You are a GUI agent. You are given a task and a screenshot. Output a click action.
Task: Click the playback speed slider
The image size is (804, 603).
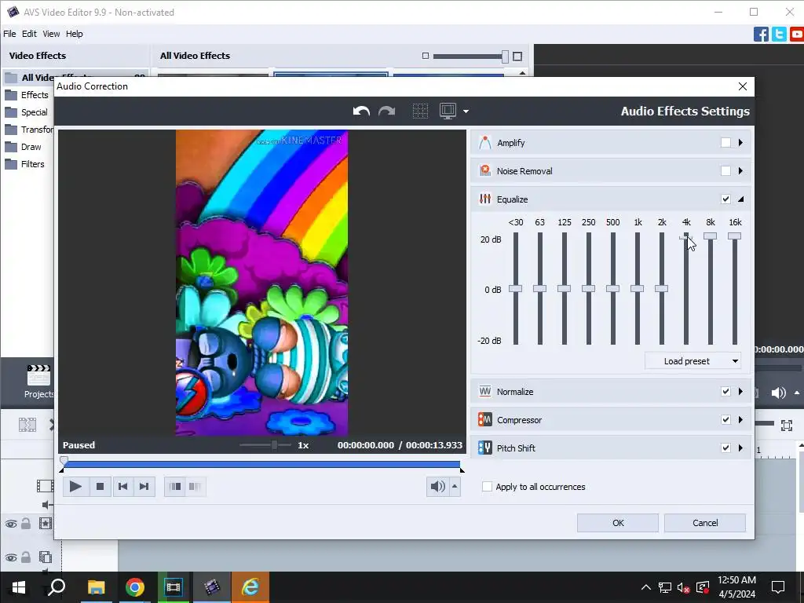tap(265, 445)
